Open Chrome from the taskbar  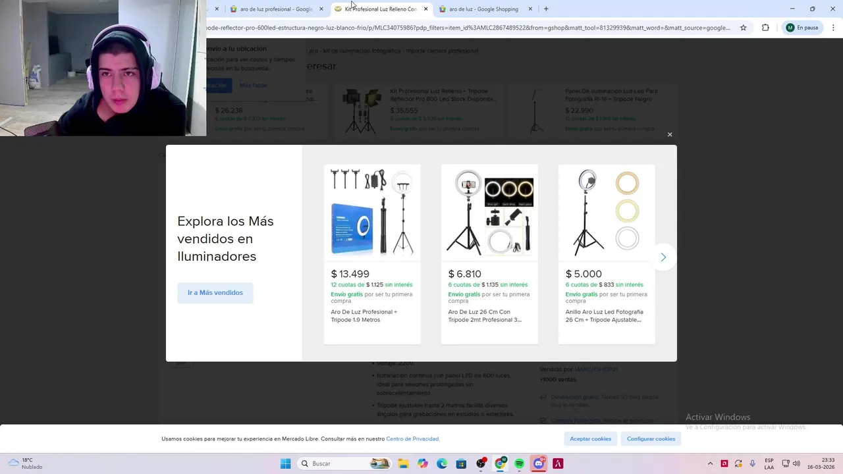[x=500, y=463]
